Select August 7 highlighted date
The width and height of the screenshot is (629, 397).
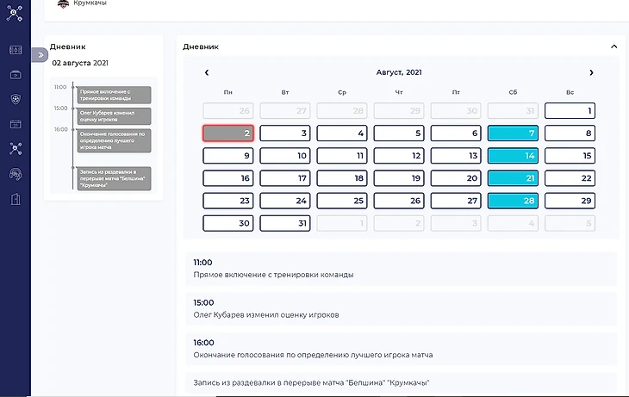point(513,133)
